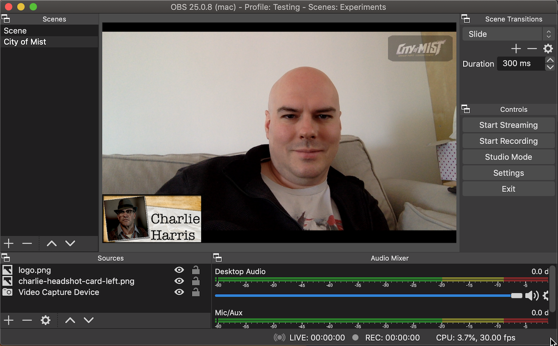Mute Desktop Audio via the speaker icon
The height and width of the screenshot is (346, 558).
(532, 296)
